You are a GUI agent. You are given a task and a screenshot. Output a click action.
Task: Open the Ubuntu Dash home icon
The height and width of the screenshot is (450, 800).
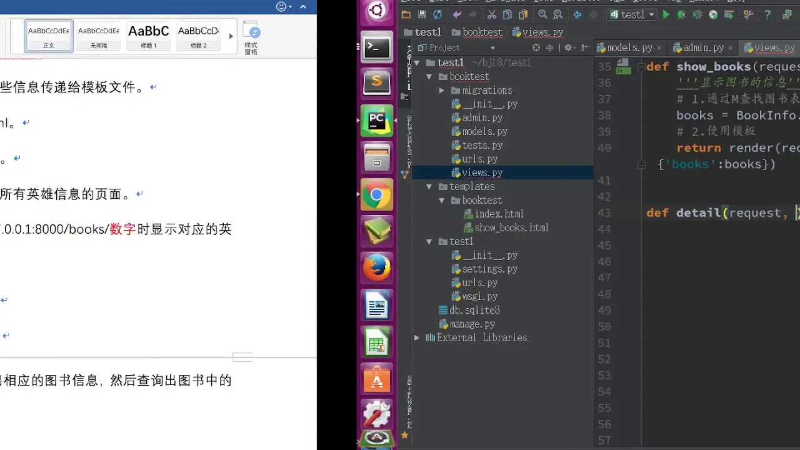377,11
